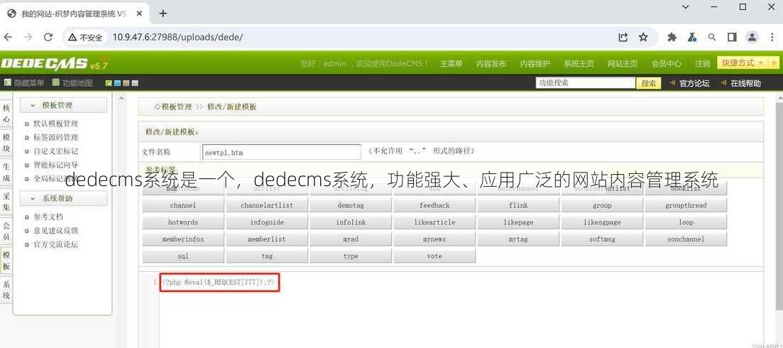
Task: Click the sql tag button
Action: point(182,256)
